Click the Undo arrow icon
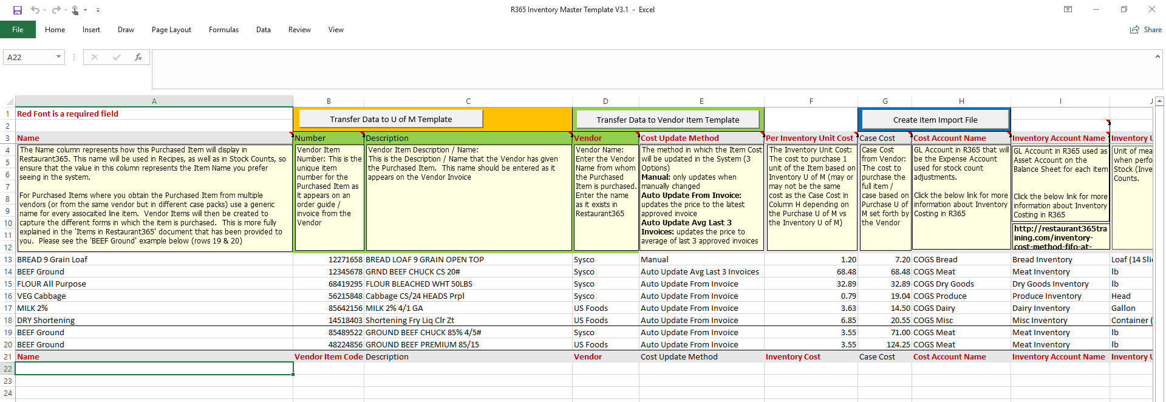Viewport: 1166px width, 402px height. 35,10
